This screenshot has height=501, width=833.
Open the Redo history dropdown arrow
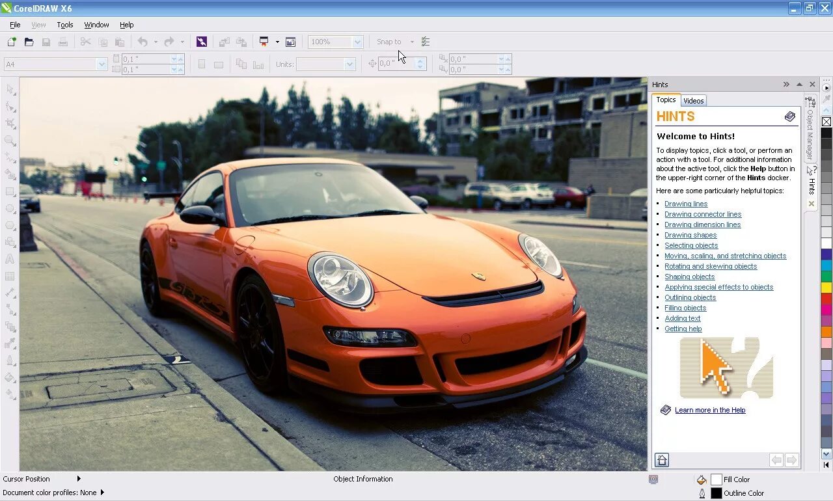[182, 42]
